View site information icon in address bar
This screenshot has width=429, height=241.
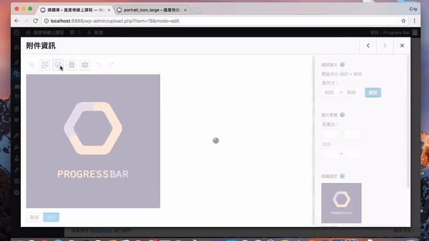tap(46, 21)
